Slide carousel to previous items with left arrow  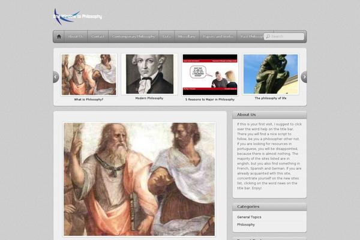[56, 77]
